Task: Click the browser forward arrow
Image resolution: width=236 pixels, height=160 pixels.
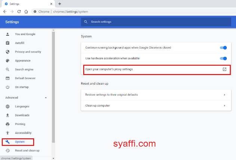Action: click(12, 12)
